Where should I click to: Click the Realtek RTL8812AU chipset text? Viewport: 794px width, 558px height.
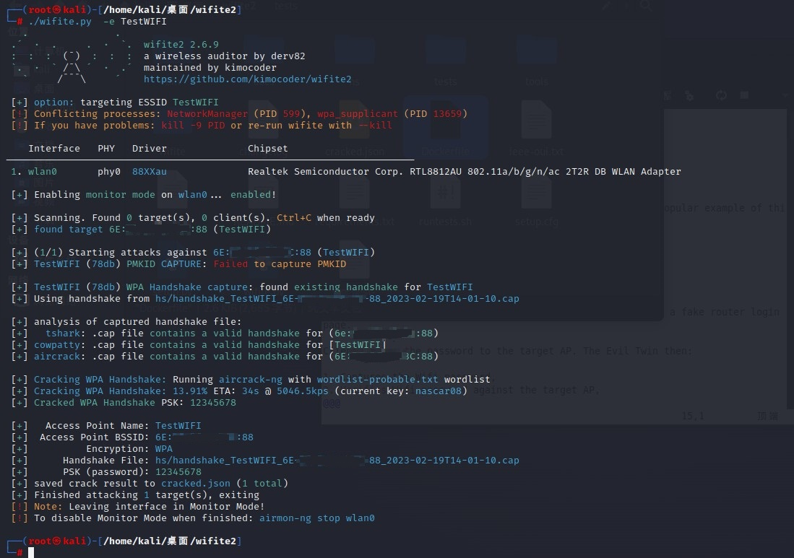[x=465, y=172]
